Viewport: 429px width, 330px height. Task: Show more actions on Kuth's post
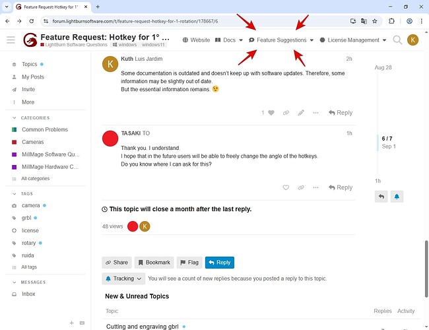coord(317,113)
